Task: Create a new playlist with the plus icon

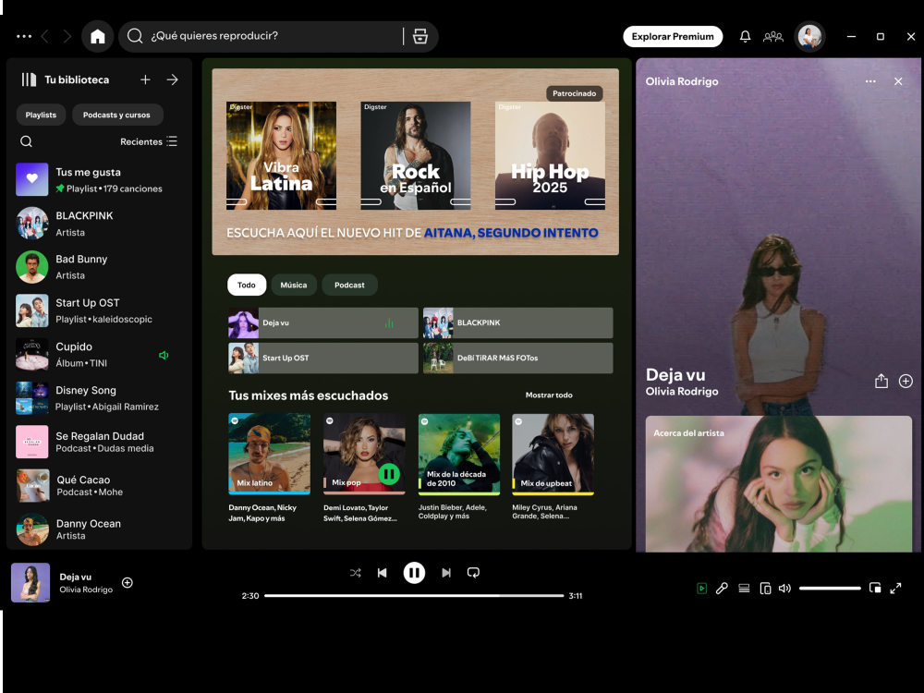Action: (x=145, y=79)
